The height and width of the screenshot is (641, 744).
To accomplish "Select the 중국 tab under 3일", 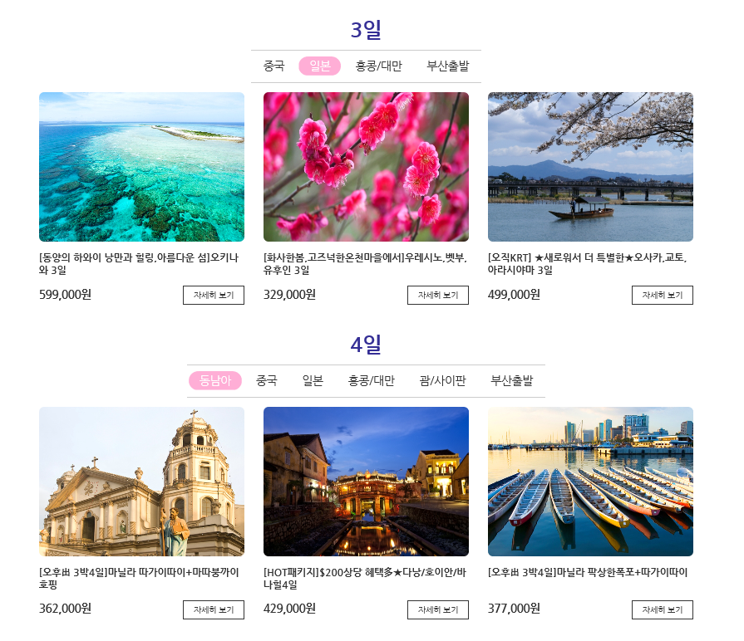I will [273, 66].
